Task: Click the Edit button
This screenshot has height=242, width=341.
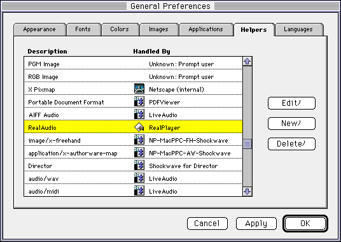Action: [x=291, y=103]
